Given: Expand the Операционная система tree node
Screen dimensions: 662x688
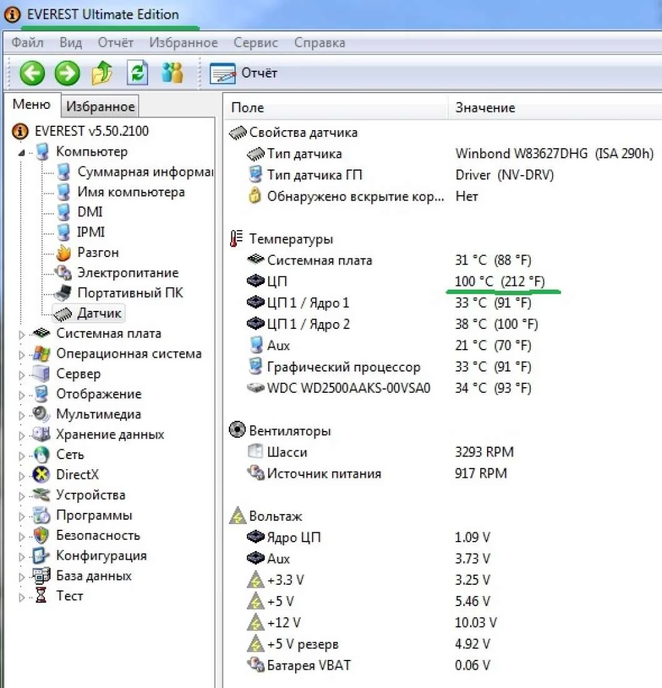Looking at the screenshot, I should pos(21,355).
